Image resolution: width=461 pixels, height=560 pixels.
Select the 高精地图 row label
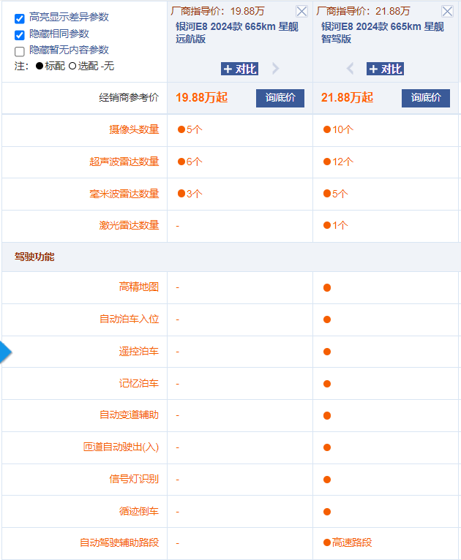pyautogui.click(x=139, y=287)
